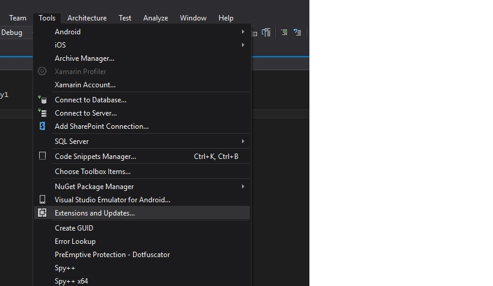
Task: Open the Test menu
Action: (x=125, y=18)
